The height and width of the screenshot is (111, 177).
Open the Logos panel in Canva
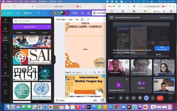coord(5,92)
